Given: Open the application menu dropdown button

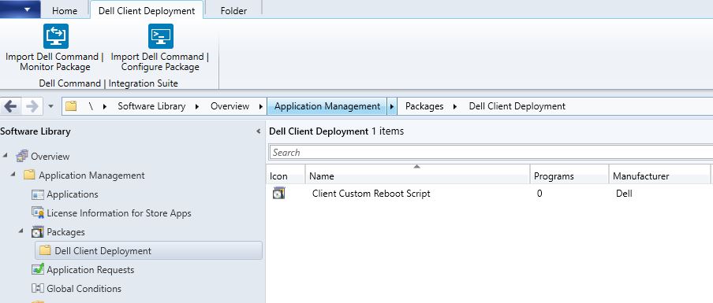Looking at the screenshot, I should coord(21,9).
